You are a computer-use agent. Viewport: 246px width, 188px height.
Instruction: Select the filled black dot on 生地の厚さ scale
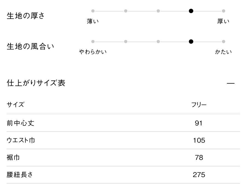[191, 11]
